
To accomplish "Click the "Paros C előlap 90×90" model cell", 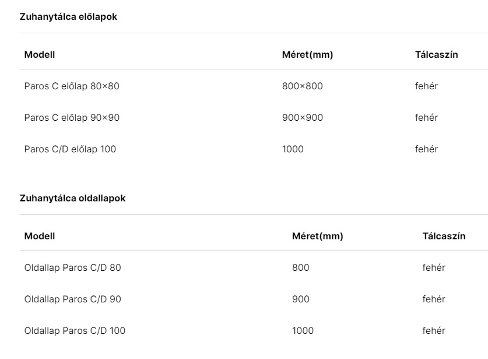I will (x=72, y=118).
